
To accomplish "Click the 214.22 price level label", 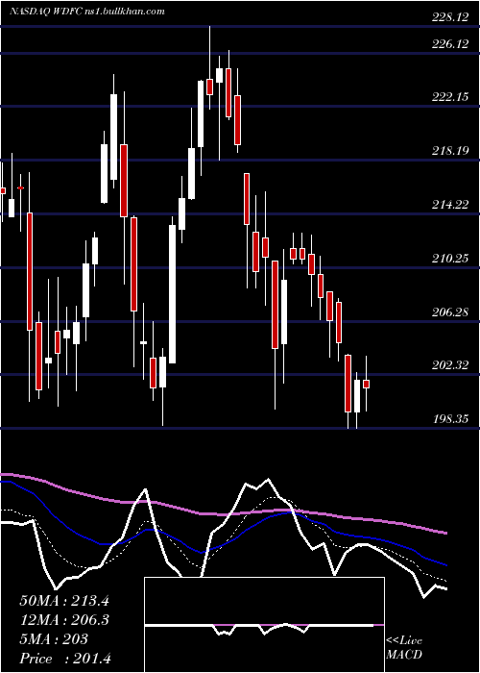I will 448,205.
